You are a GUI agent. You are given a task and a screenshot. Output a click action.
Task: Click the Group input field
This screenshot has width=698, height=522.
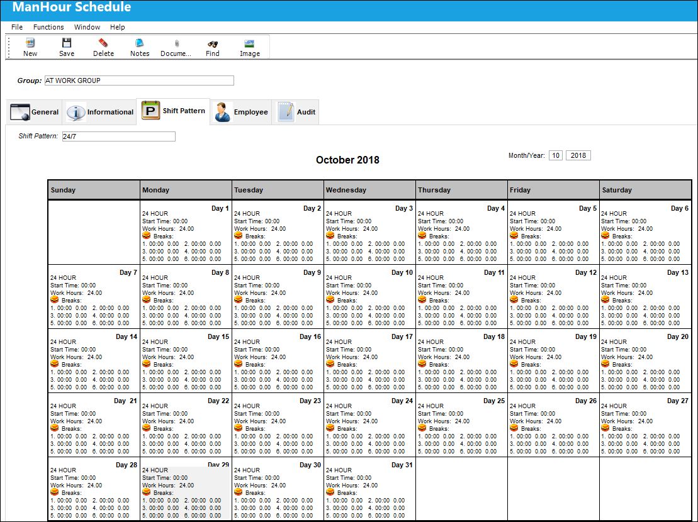click(139, 81)
